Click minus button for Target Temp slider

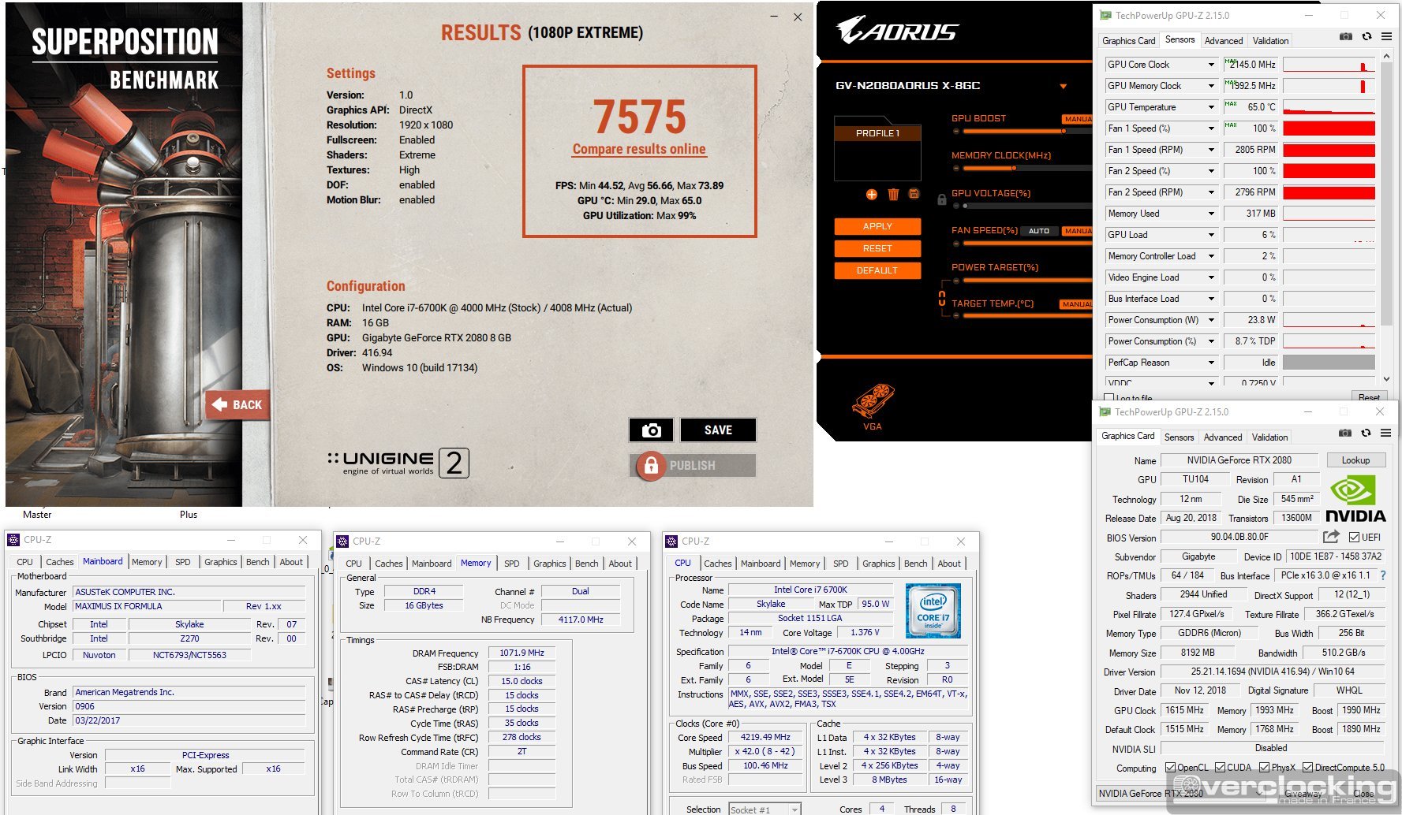pos(955,316)
